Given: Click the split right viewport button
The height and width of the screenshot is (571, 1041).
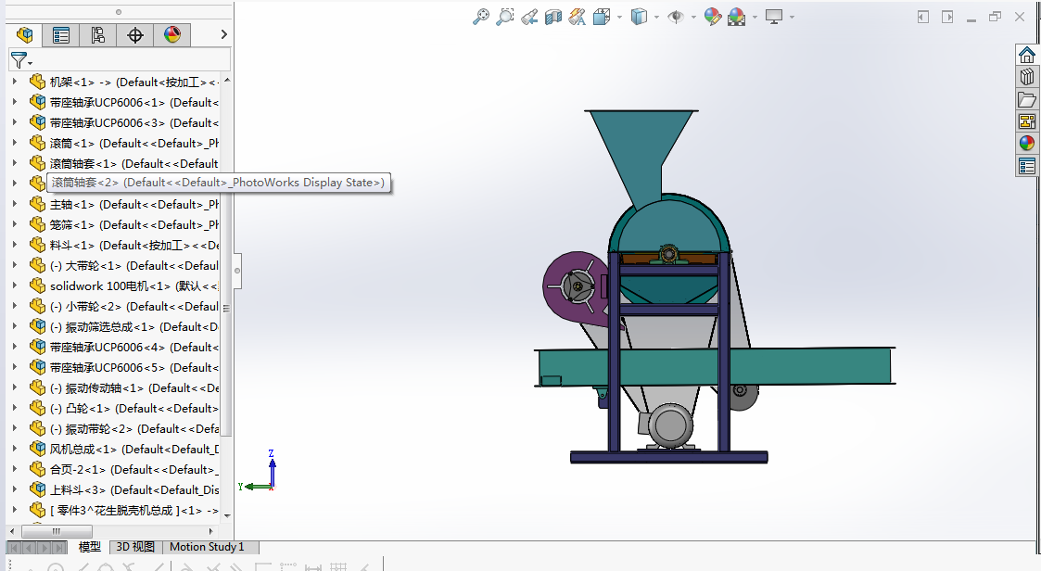Looking at the screenshot, I should pos(947,18).
